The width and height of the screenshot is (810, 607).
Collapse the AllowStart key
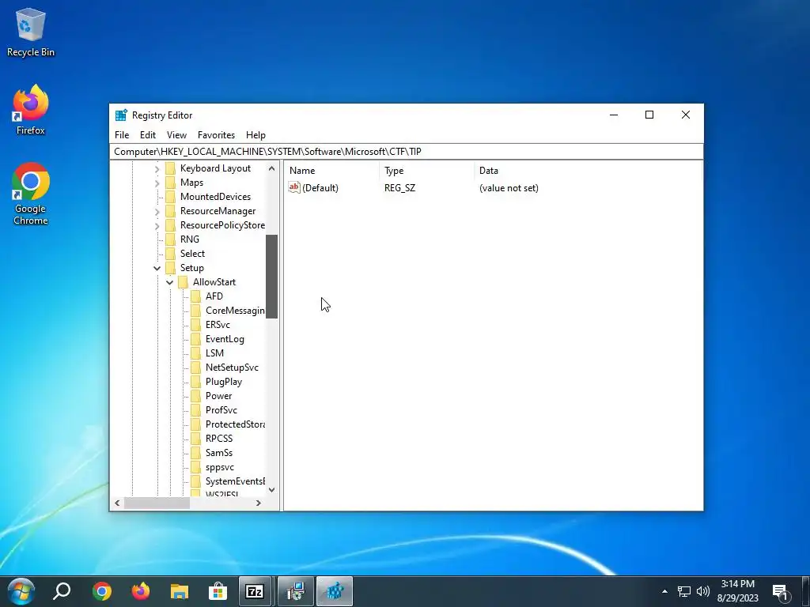(169, 282)
